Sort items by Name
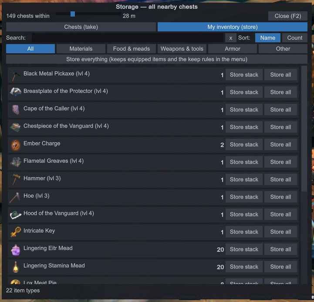 (x=268, y=38)
